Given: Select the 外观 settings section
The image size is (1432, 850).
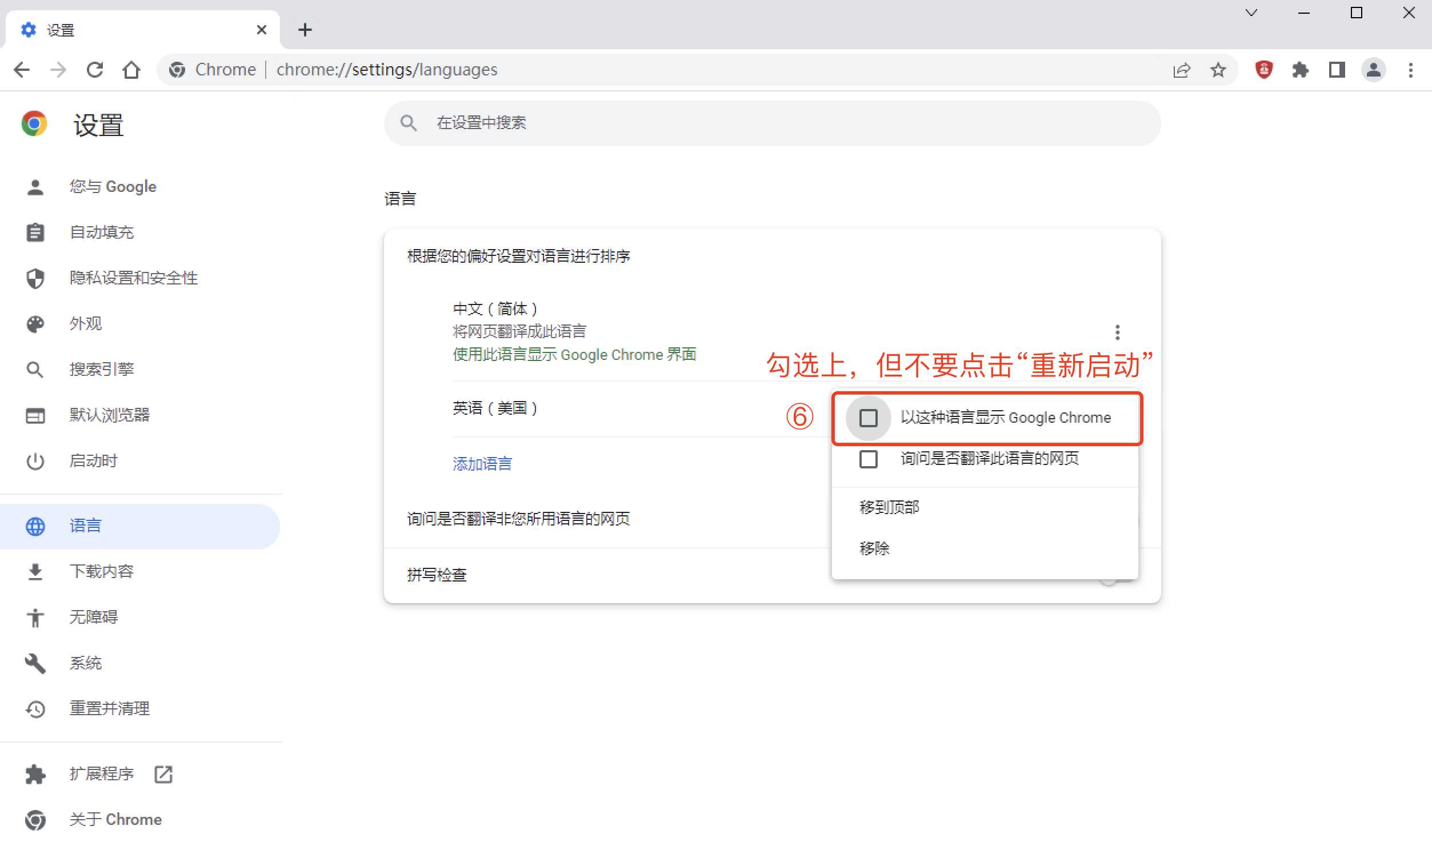Looking at the screenshot, I should tap(85, 324).
